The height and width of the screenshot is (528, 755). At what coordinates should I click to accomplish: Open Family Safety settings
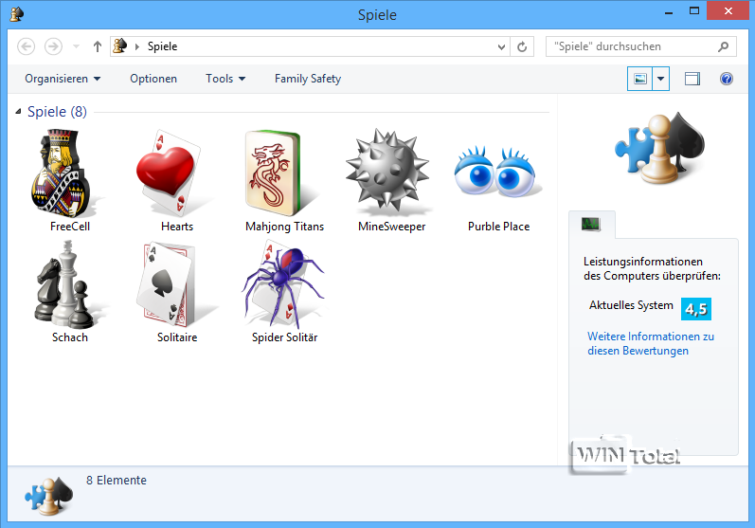(308, 79)
